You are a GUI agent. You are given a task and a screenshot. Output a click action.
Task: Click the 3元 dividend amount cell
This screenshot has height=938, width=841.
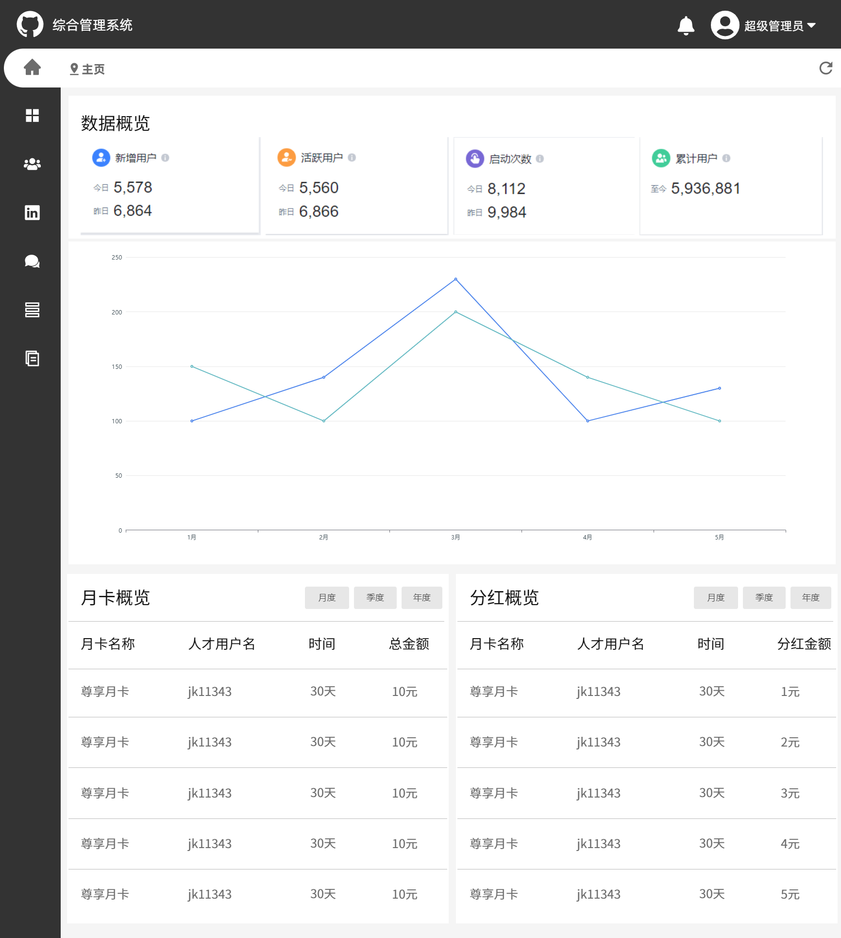790,793
